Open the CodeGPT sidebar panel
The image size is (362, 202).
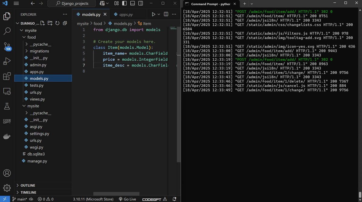click(x=7, y=121)
